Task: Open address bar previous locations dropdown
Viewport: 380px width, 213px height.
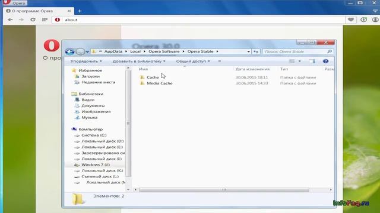Action: tap(248, 51)
